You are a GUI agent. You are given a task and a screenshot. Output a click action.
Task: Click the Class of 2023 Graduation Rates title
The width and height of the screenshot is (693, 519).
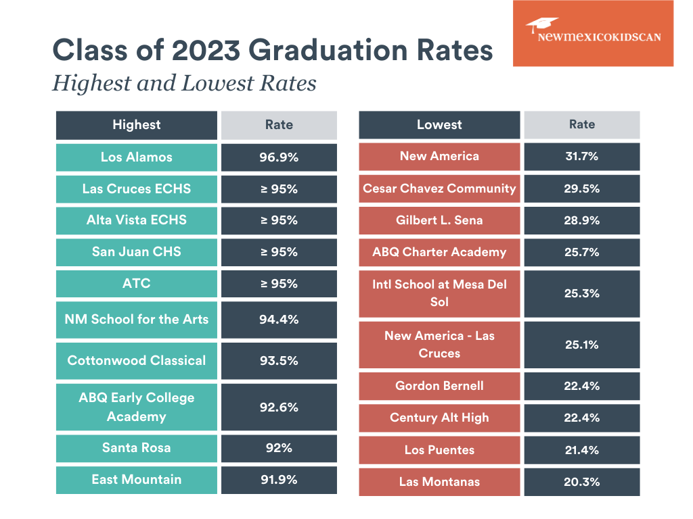tap(273, 51)
